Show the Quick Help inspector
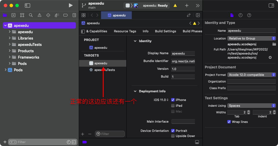Screen dimensions: 278x146 (249, 15)
